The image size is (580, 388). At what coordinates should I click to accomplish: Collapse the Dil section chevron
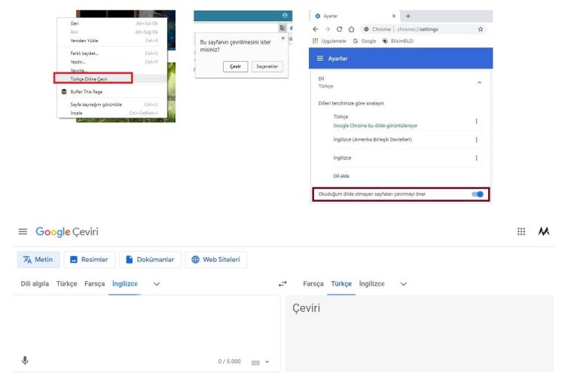click(x=480, y=82)
